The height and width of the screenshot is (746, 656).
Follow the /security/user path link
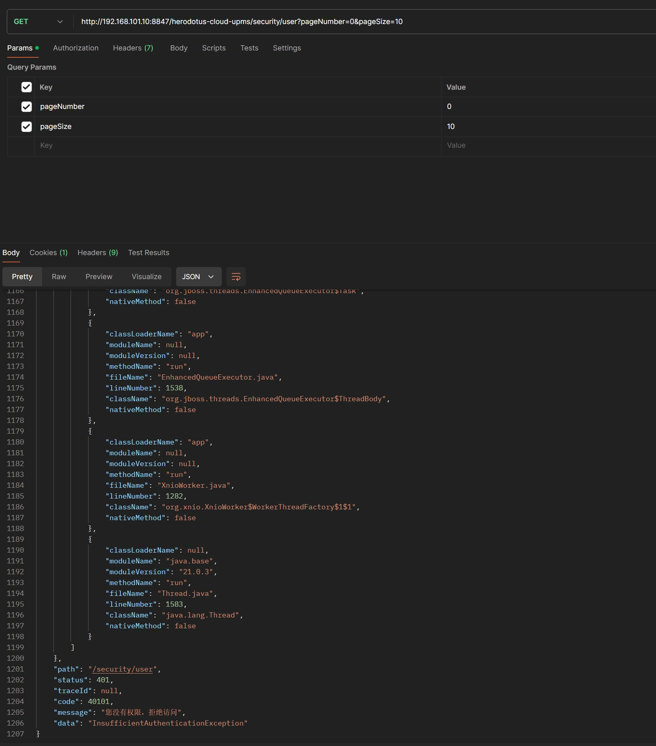pos(122,669)
